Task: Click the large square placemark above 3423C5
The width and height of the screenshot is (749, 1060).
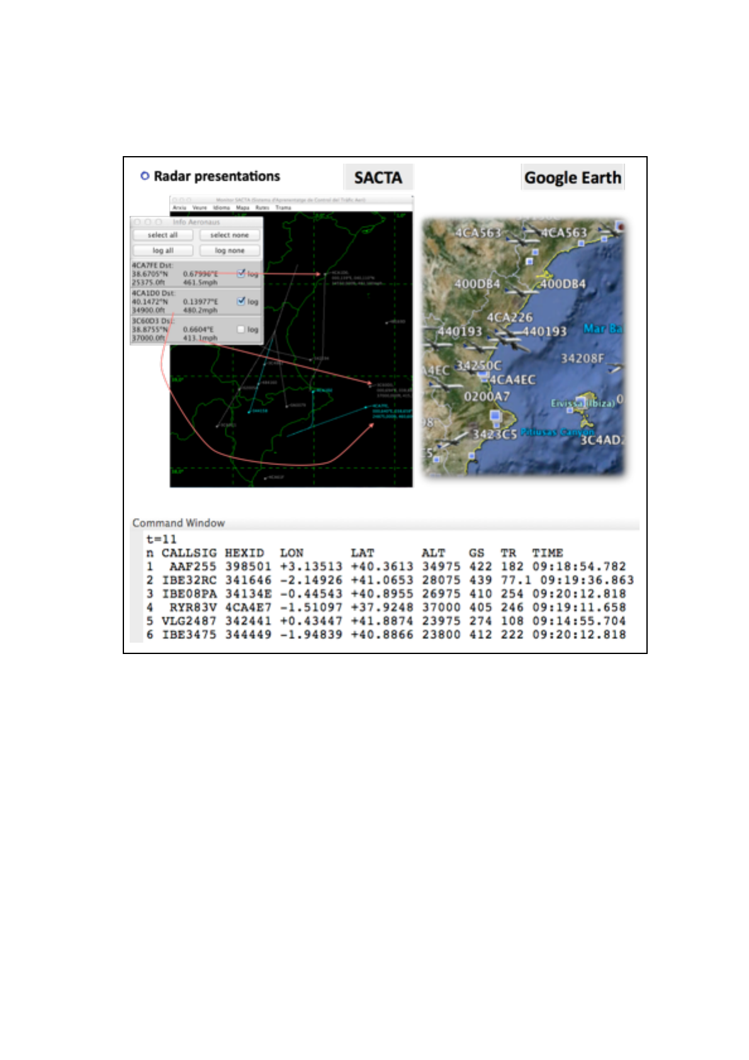Action: tap(495, 416)
